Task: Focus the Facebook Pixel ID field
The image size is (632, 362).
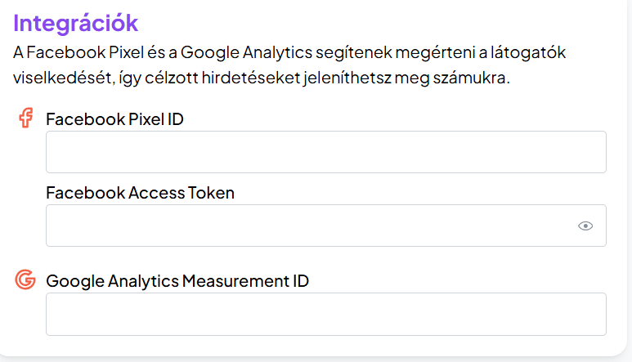Action: pyautogui.click(x=325, y=152)
